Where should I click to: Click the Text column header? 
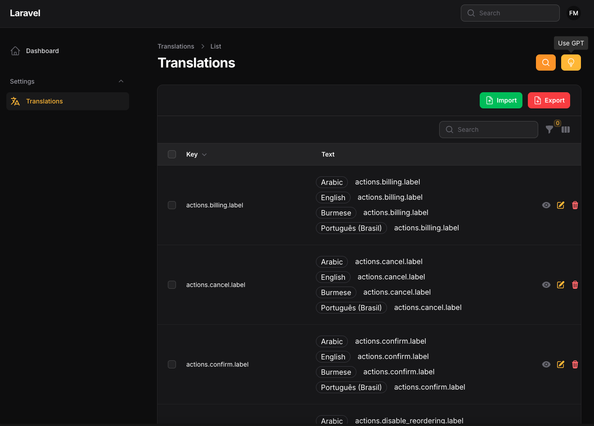[x=328, y=154]
